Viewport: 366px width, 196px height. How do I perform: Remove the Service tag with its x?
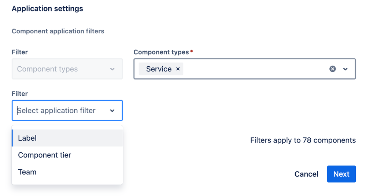click(178, 69)
